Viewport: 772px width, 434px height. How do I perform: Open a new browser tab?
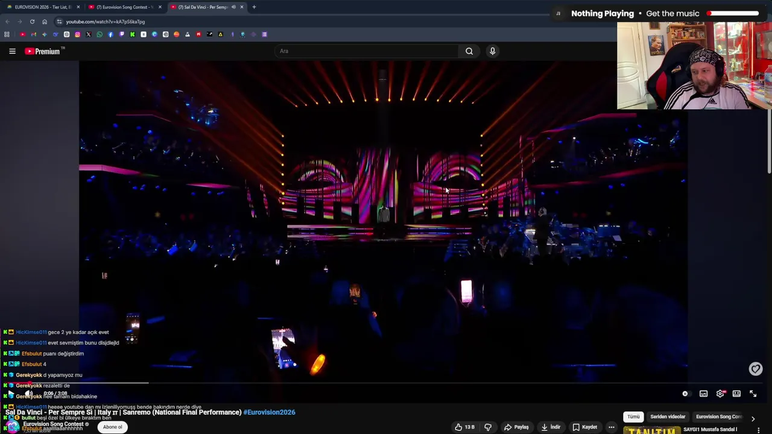coord(254,7)
